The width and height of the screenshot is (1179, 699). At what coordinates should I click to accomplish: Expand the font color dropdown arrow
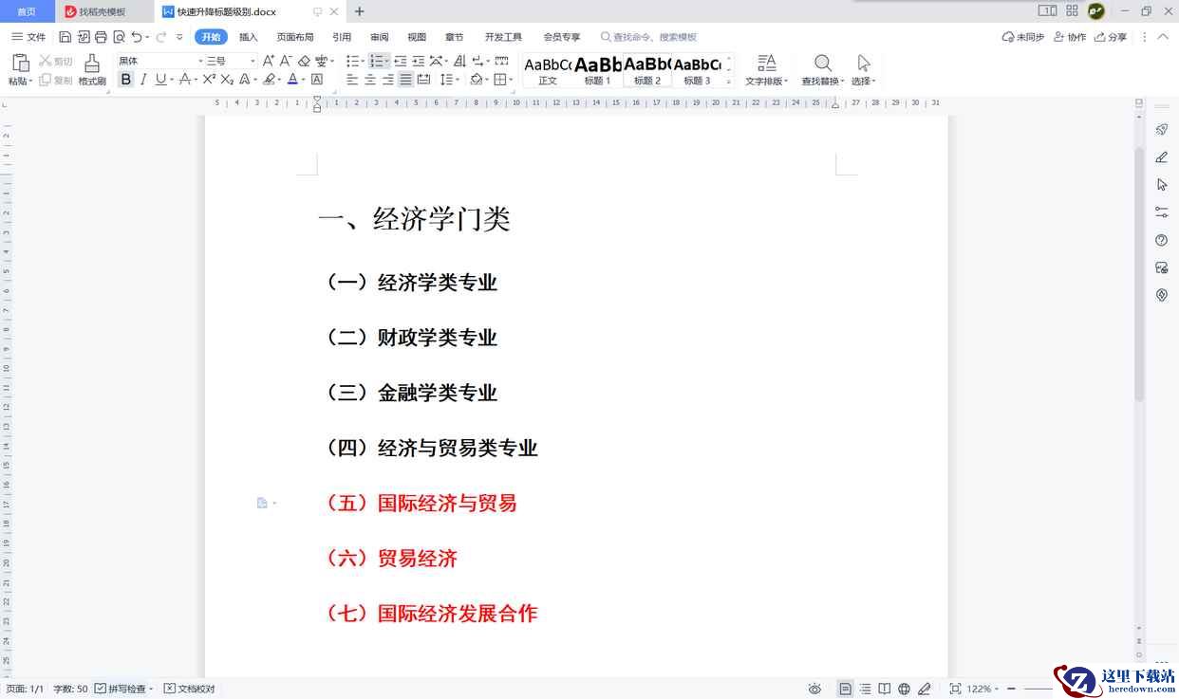[304, 81]
